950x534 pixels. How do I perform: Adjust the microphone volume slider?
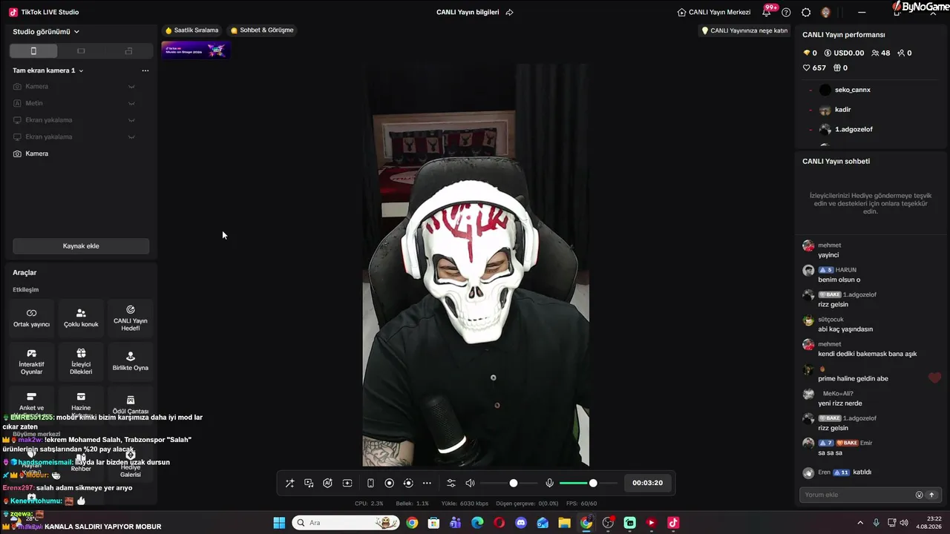click(x=592, y=483)
